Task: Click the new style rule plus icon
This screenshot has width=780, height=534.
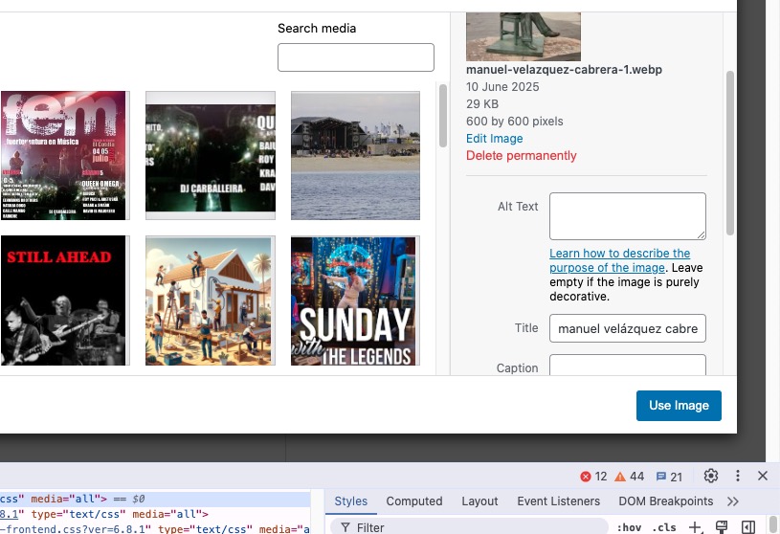Action: click(x=696, y=527)
